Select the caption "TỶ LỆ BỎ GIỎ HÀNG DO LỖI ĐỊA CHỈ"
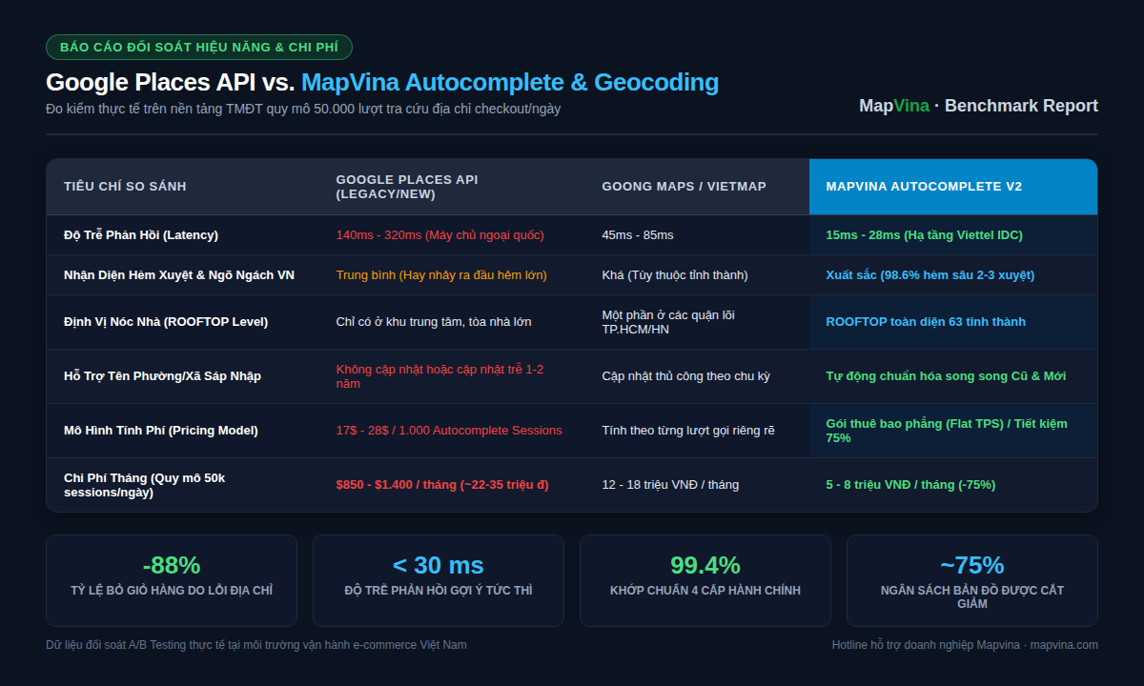Screen dimensions: 1144x686 click(172, 591)
